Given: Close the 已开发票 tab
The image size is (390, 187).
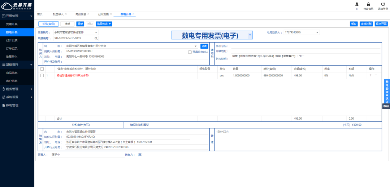Looking at the screenshot, I should pos(111,14).
